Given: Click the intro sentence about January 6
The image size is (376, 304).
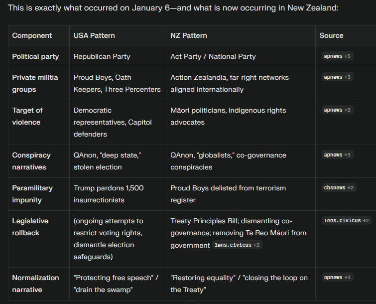Looking at the screenshot, I should (173, 8).
